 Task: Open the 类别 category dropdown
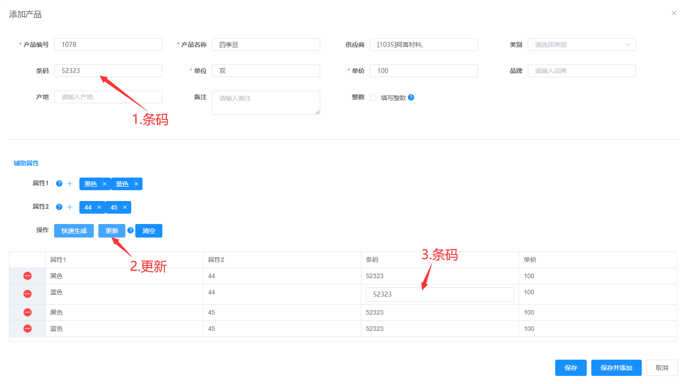pos(581,45)
